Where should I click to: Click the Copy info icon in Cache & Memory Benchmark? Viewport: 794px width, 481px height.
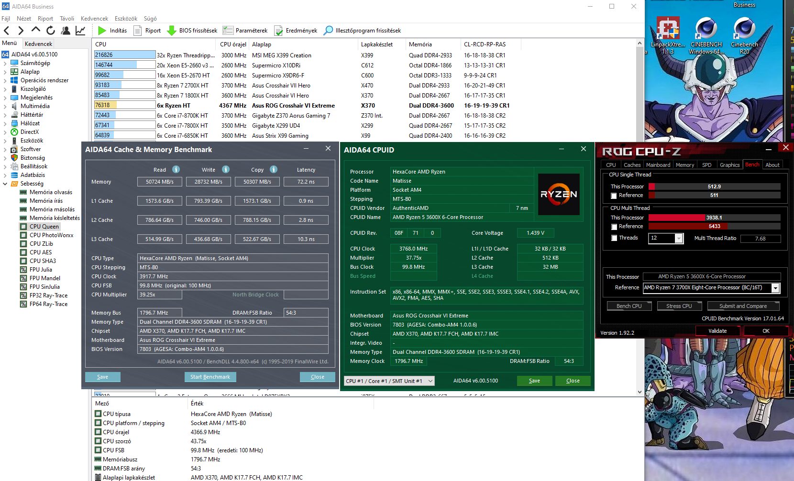[x=274, y=169]
